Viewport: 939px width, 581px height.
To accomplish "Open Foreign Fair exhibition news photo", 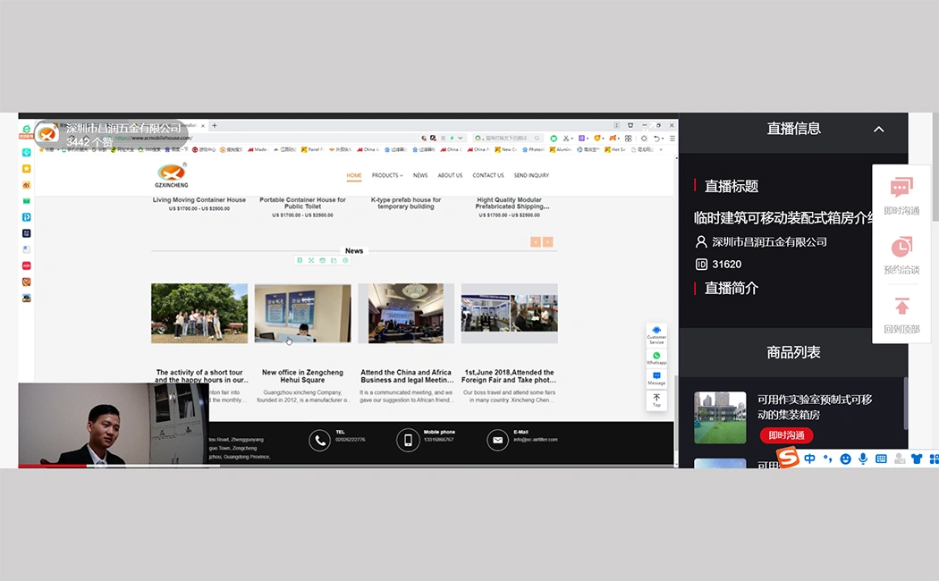I will pyautogui.click(x=509, y=313).
